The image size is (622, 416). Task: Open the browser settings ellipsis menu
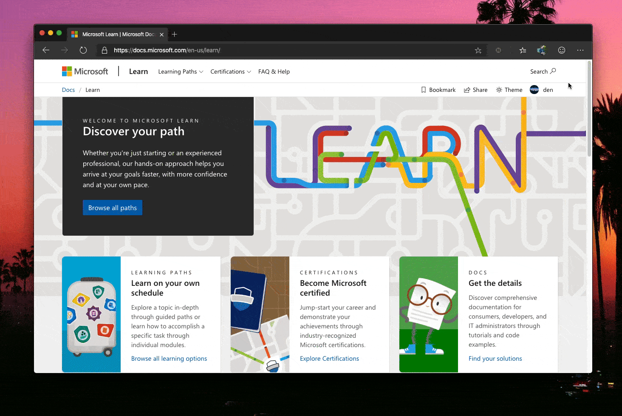580,50
